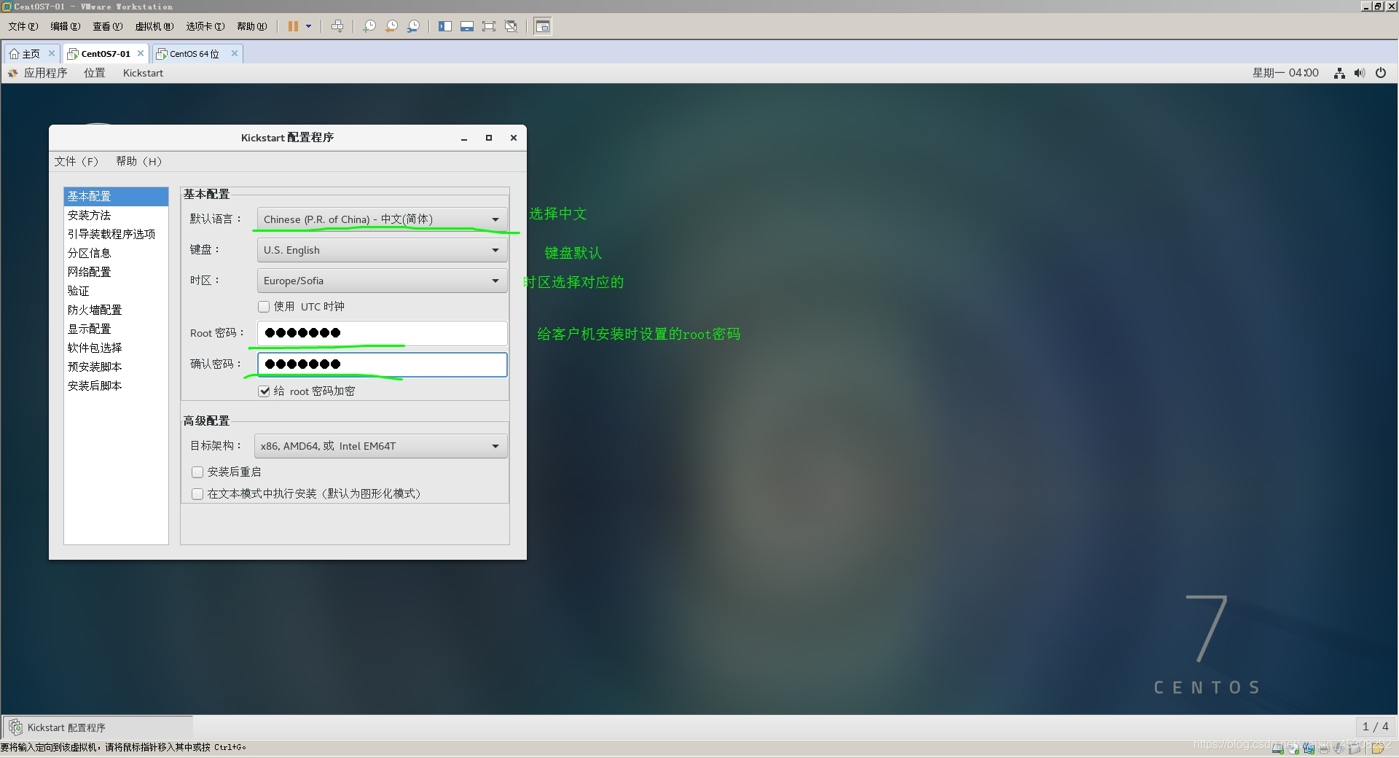Open the VMware 虚拟机 (M) menu
This screenshot has height=758, width=1399.
pyautogui.click(x=154, y=26)
